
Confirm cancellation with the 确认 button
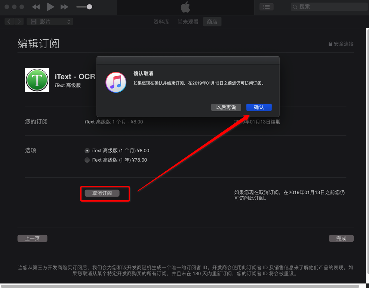pos(259,107)
